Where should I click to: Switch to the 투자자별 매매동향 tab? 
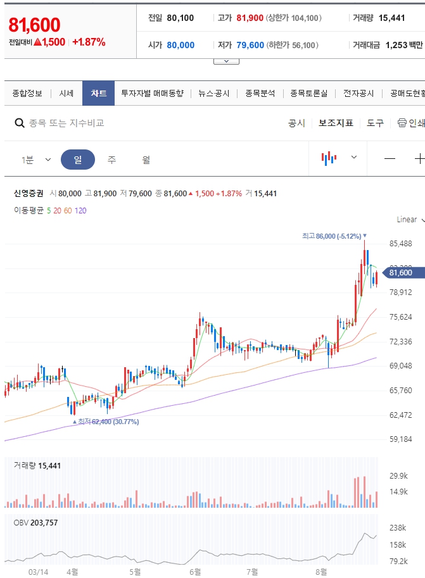pyautogui.click(x=152, y=93)
